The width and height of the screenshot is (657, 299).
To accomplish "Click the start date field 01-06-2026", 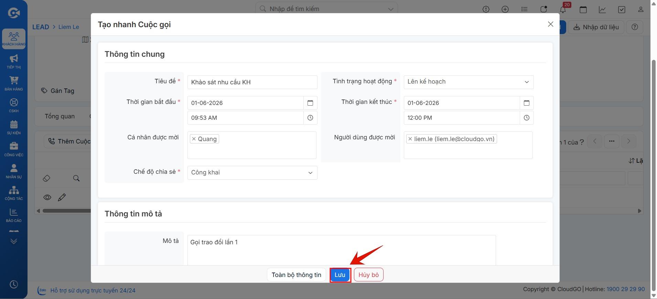I will coord(245,103).
